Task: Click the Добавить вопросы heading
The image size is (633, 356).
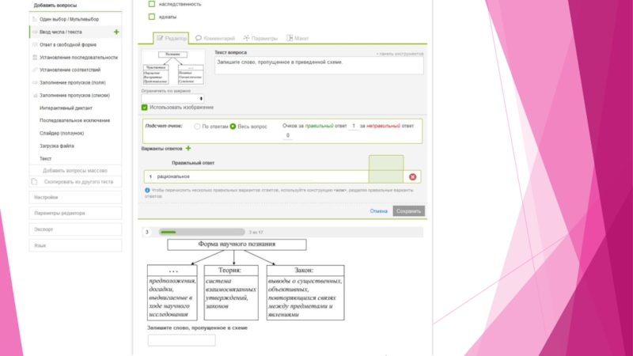Action: click(x=55, y=6)
